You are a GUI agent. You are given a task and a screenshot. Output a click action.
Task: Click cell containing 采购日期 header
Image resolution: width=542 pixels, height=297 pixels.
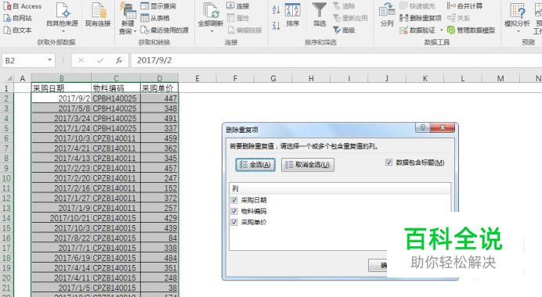61,88
